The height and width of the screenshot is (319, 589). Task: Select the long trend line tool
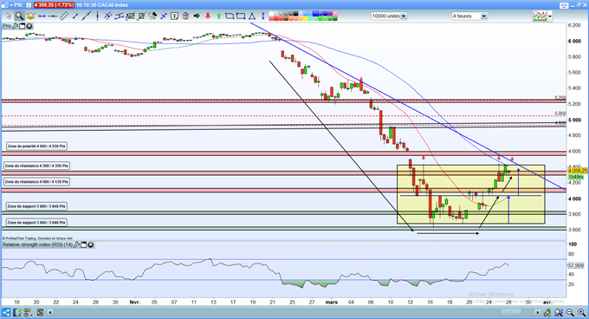[87, 16]
